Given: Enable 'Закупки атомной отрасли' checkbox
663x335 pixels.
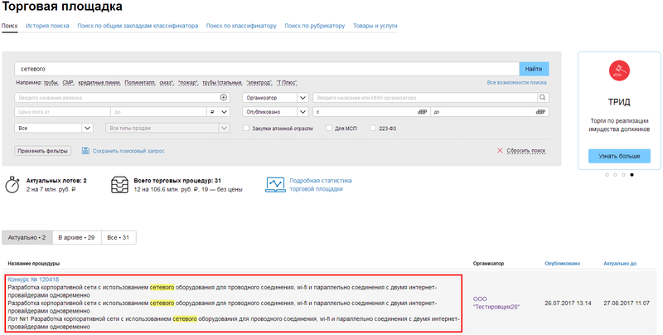Looking at the screenshot, I should coord(246,128).
